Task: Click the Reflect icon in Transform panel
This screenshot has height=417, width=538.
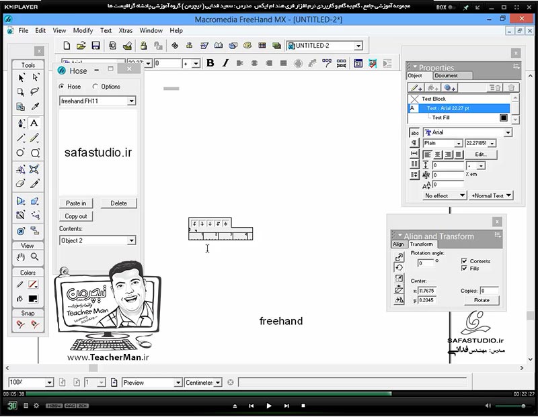Action: [x=399, y=301]
